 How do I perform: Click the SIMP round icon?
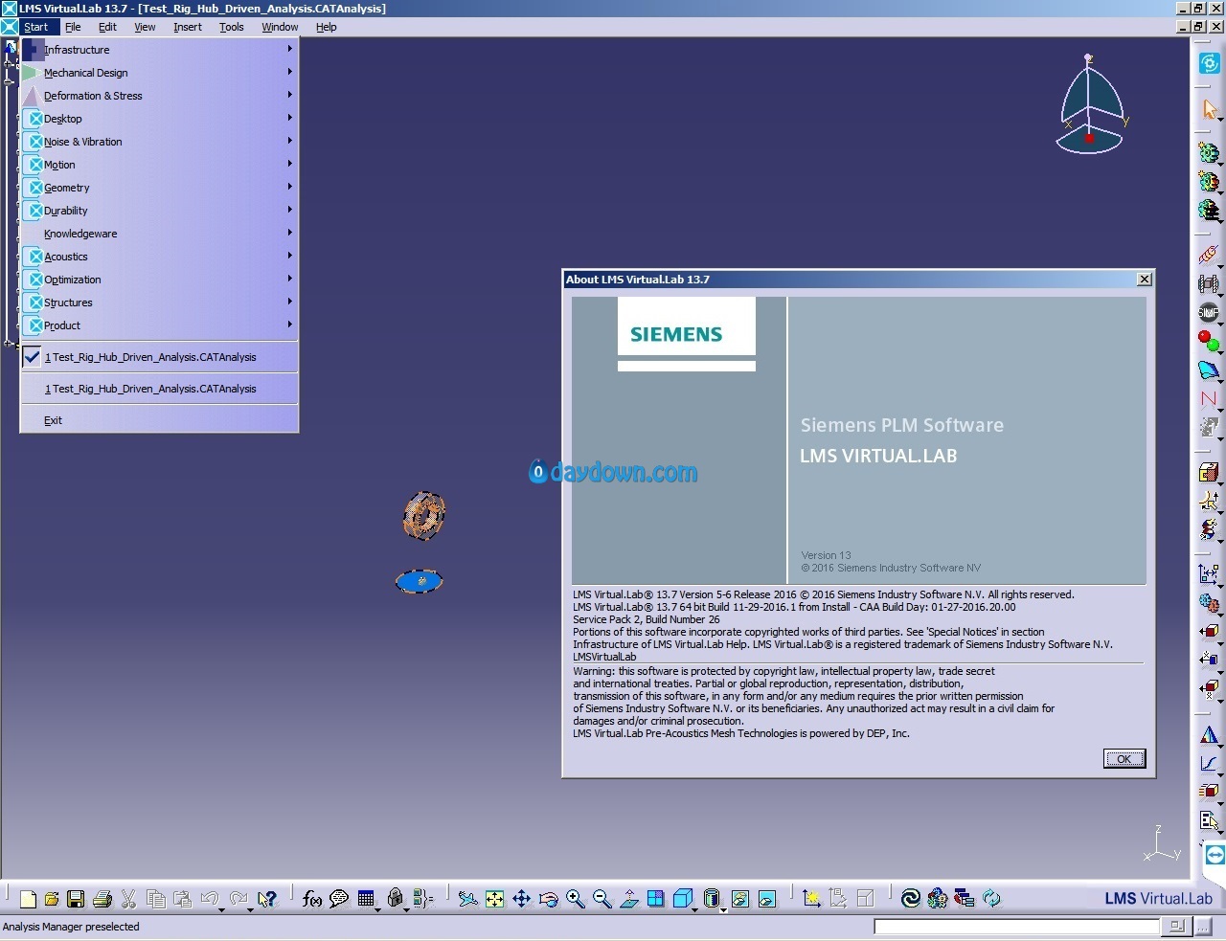(1209, 312)
